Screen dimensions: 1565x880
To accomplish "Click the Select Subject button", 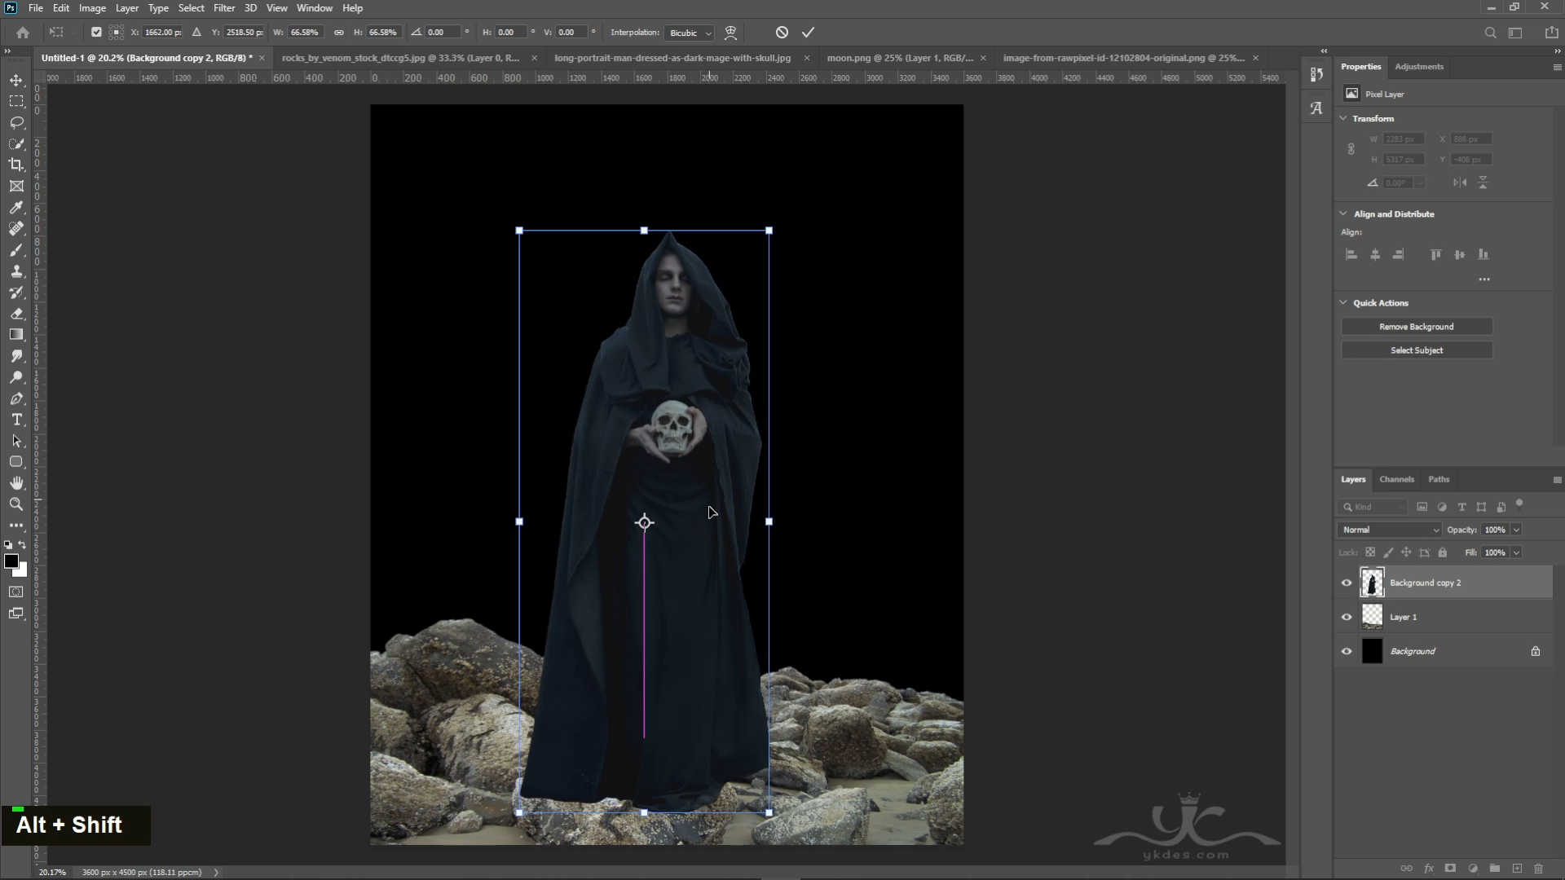I will tap(1417, 350).
